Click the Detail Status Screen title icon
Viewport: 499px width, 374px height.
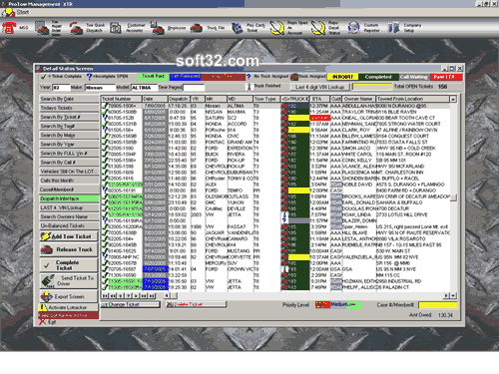39,69
